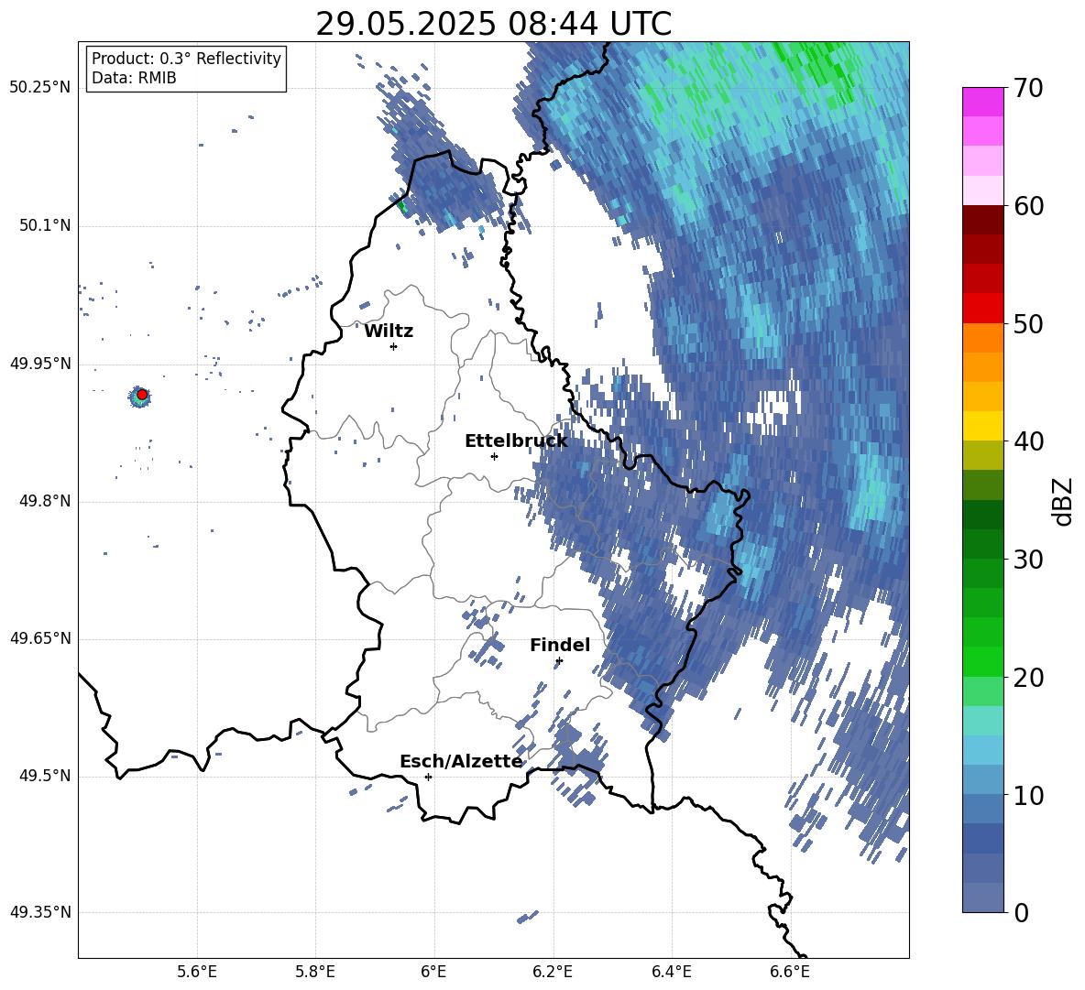This screenshot has height=990, width=1085.
Task: Click the longitude label 6.4°E
Action: pyautogui.click(x=671, y=972)
